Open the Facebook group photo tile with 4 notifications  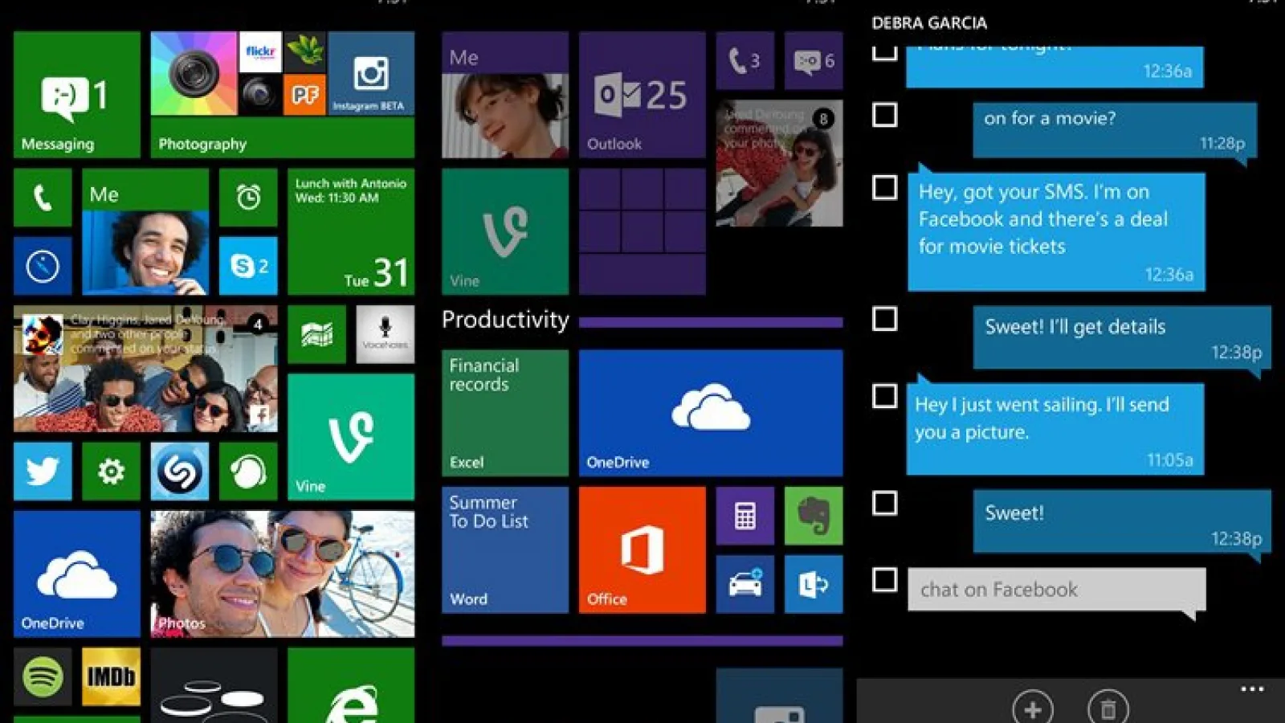145,369
